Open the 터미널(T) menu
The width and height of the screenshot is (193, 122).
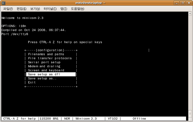click(50, 9)
